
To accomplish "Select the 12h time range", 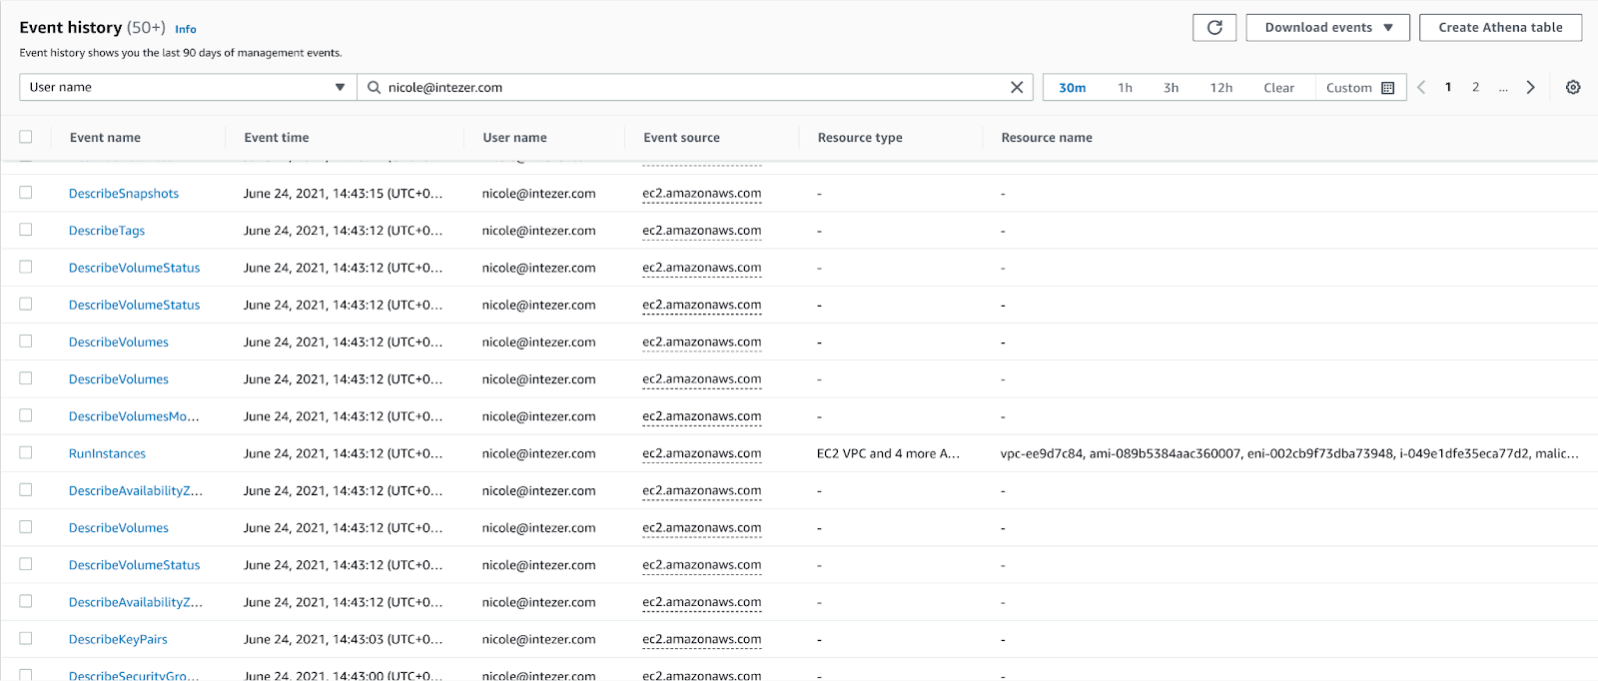I will point(1220,88).
